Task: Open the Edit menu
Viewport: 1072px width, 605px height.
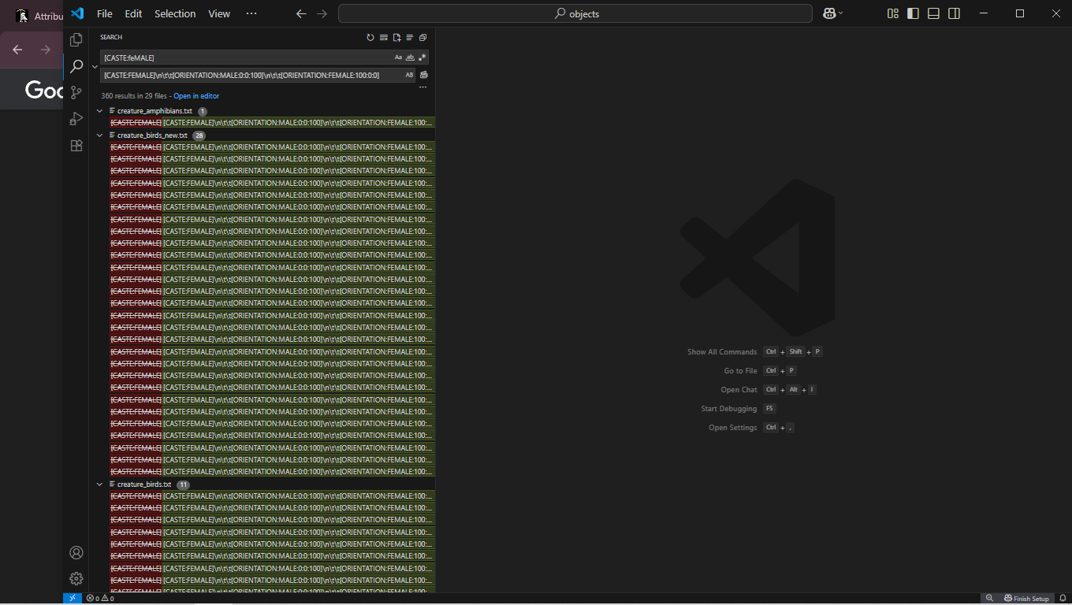Action: (x=133, y=13)
